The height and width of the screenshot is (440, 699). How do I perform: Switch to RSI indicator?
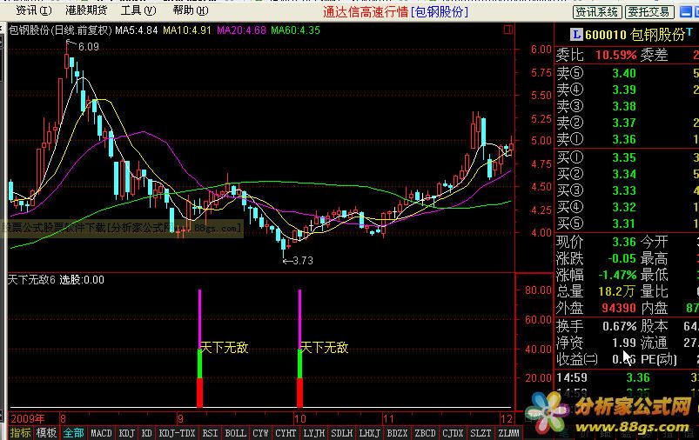(210, 432)
